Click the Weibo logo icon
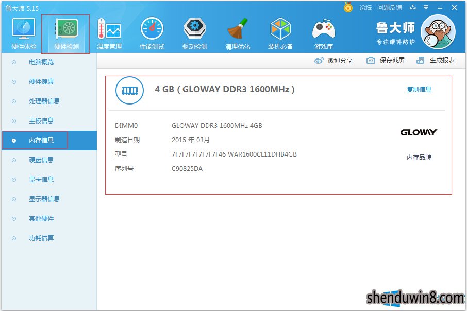 pos(319,60)
